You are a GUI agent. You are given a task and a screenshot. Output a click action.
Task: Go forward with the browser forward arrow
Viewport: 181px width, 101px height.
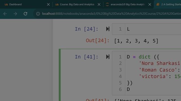15,14
